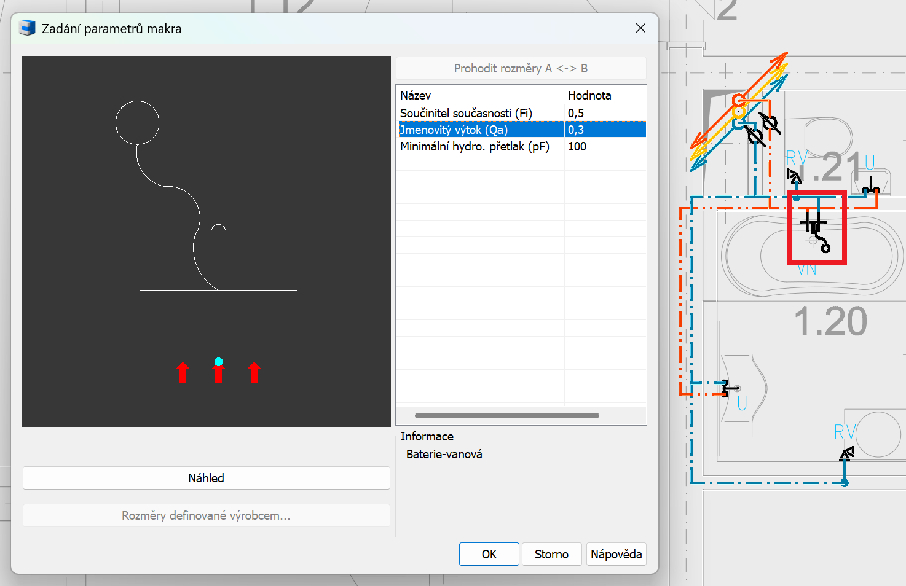Click the left red arrow in macro preview
This screenshot has height=586, width=906.
183,372
